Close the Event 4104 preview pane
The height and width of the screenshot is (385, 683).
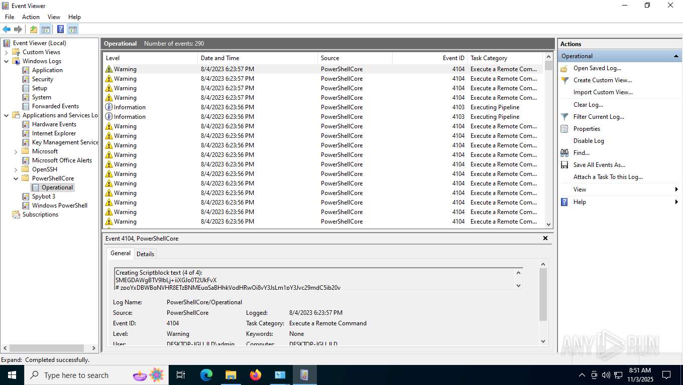(x=545, y=238)
